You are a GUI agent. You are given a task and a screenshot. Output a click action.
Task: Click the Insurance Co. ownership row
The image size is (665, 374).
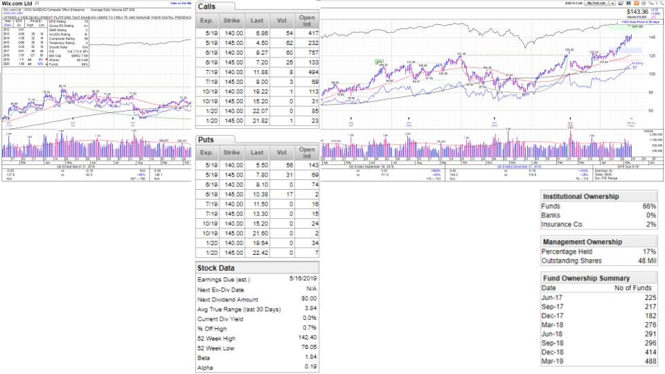pyautogui.click(x=598, y=224)
